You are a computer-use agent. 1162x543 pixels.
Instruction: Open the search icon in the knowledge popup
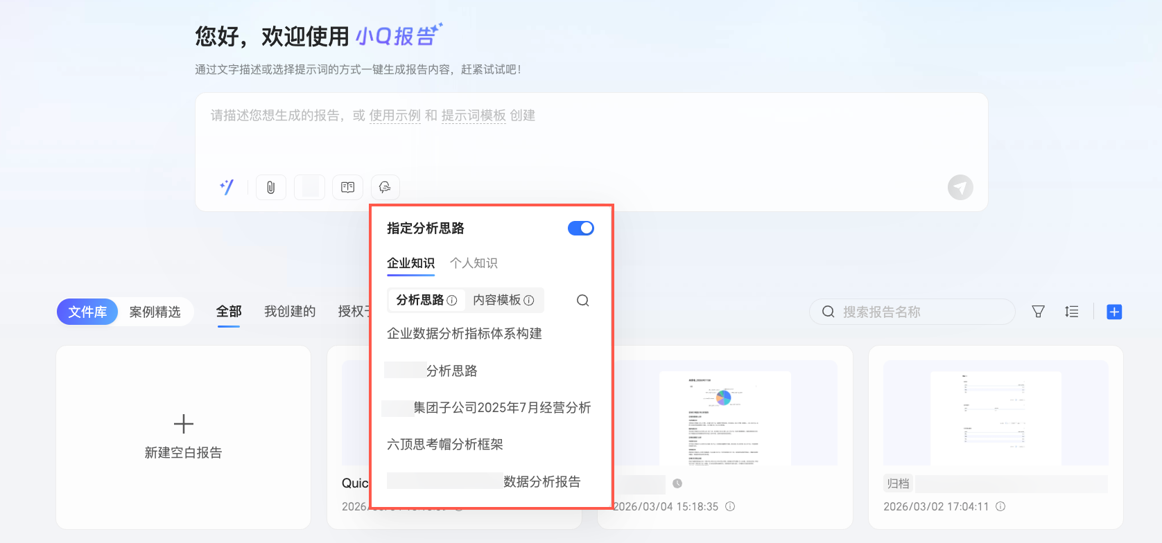pos(583,301)
